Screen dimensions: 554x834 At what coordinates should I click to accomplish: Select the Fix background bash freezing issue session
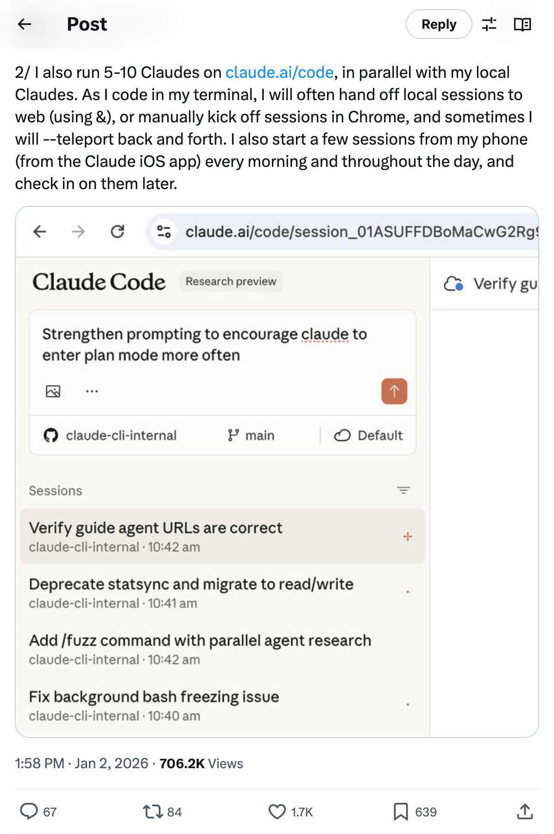point(154,705)
